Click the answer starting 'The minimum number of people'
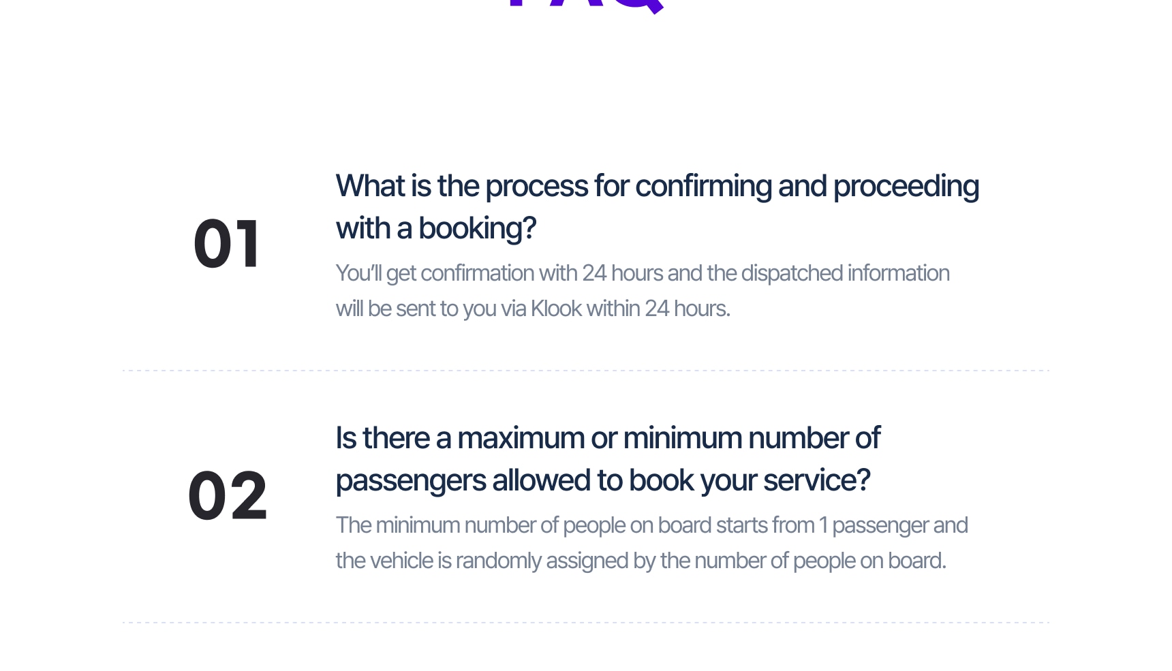 tap(651, 543)
